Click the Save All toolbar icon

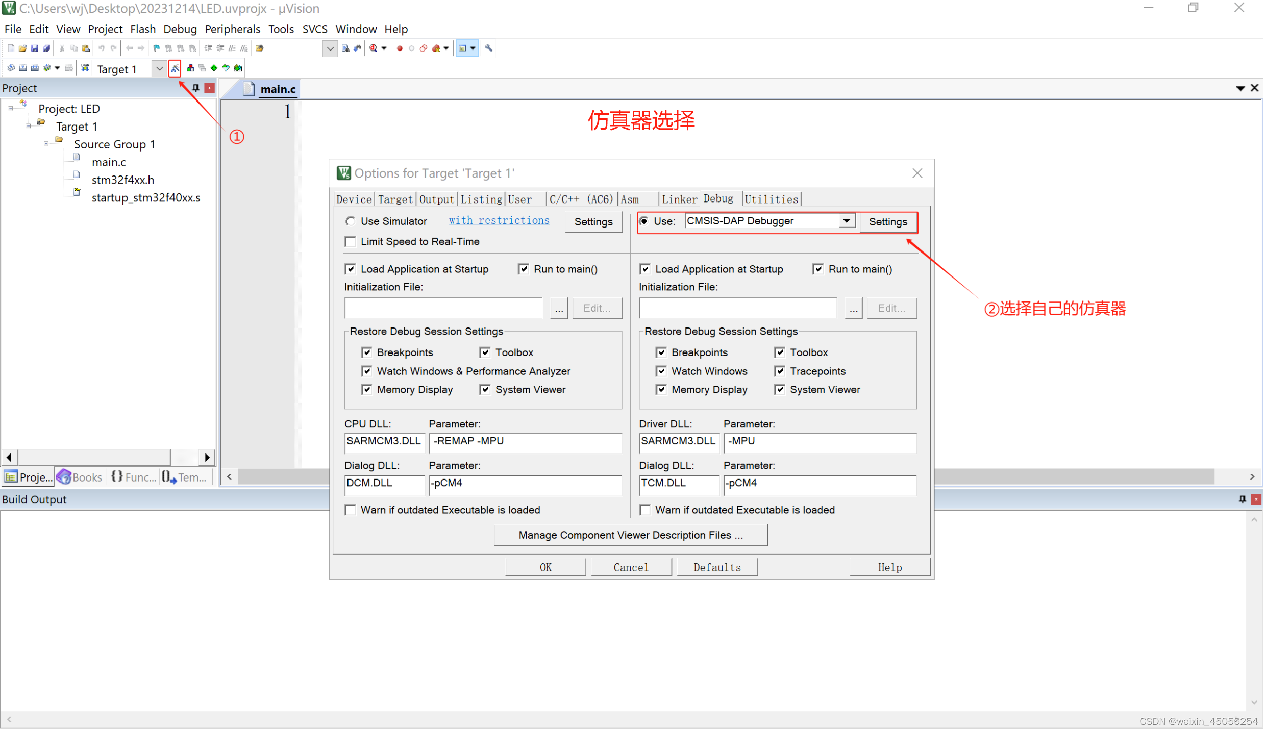click(46, 48)
